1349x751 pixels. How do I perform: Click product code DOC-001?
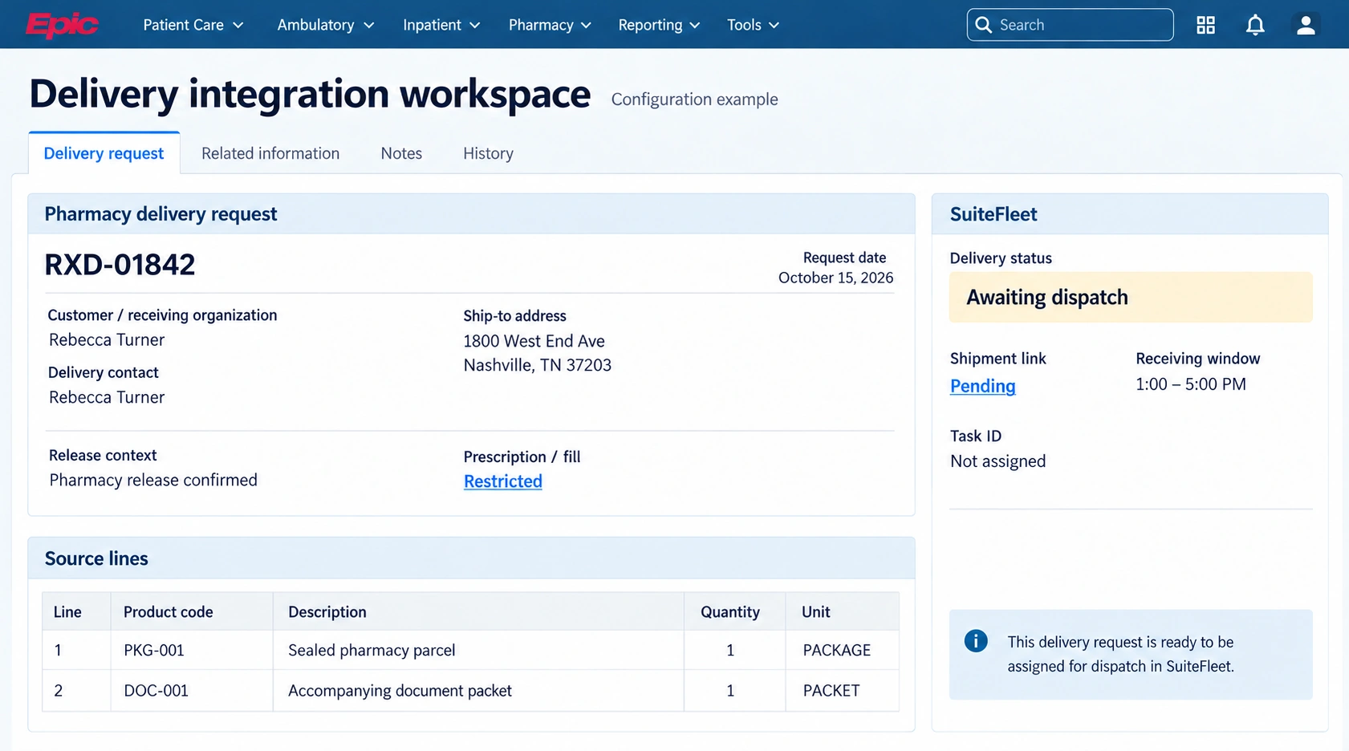point(156,690)
